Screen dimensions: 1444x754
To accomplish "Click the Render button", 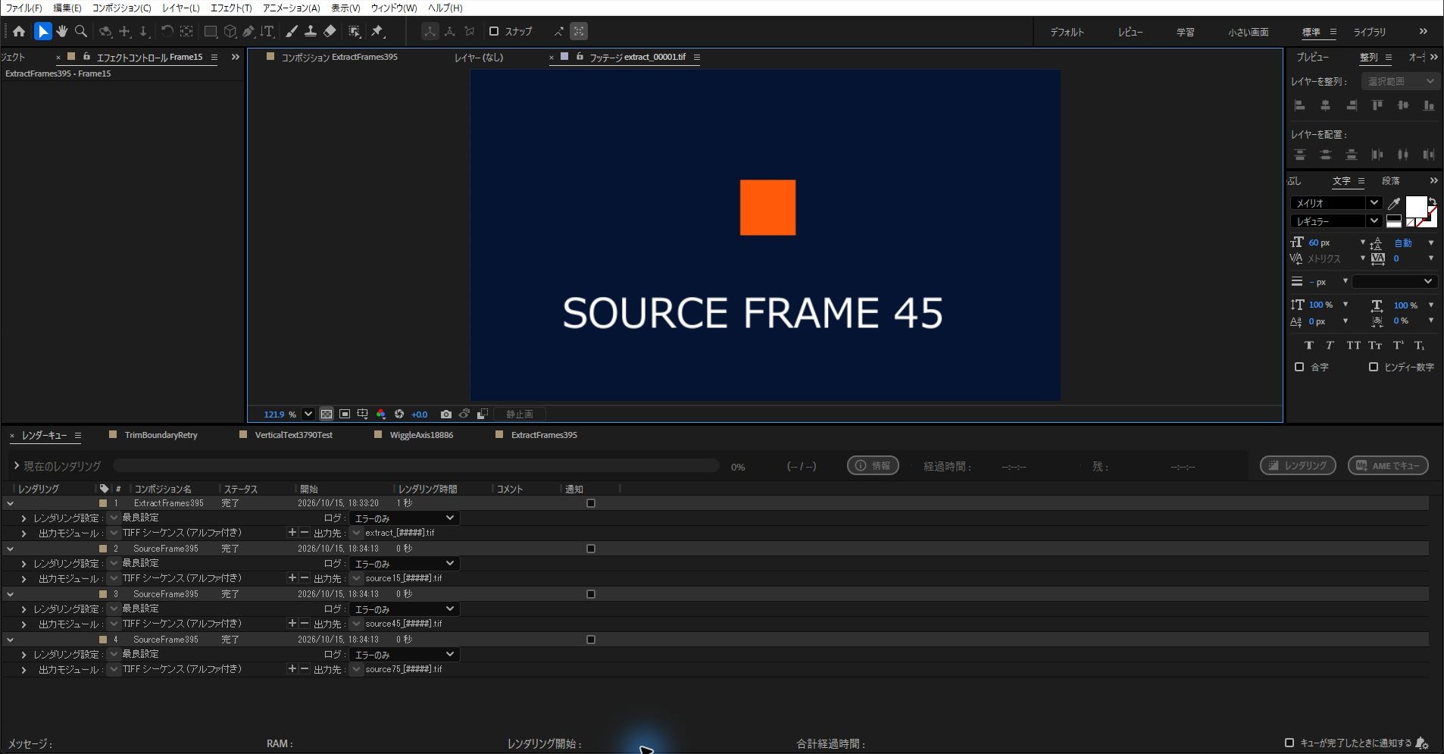I will (x=1298, y=465).
